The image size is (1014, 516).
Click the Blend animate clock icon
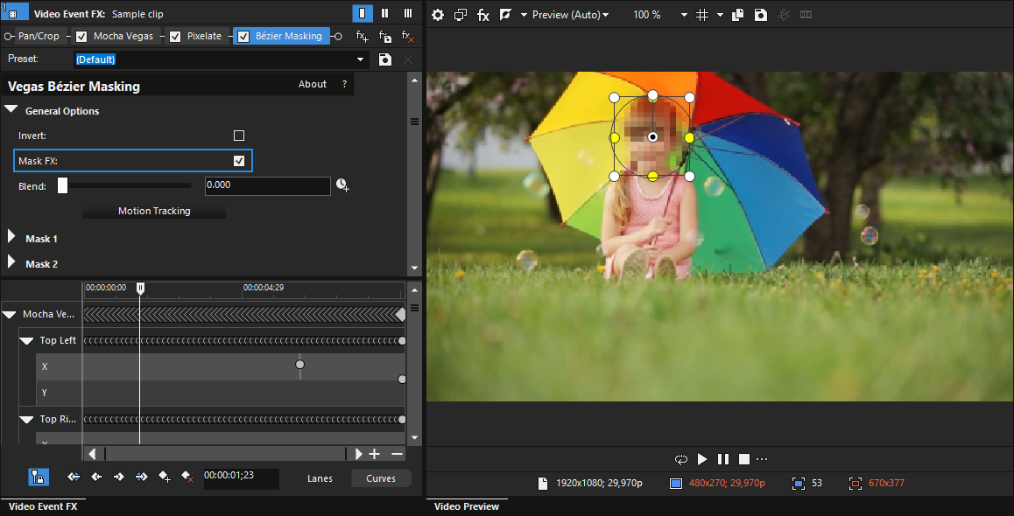(x=342, y=186)
